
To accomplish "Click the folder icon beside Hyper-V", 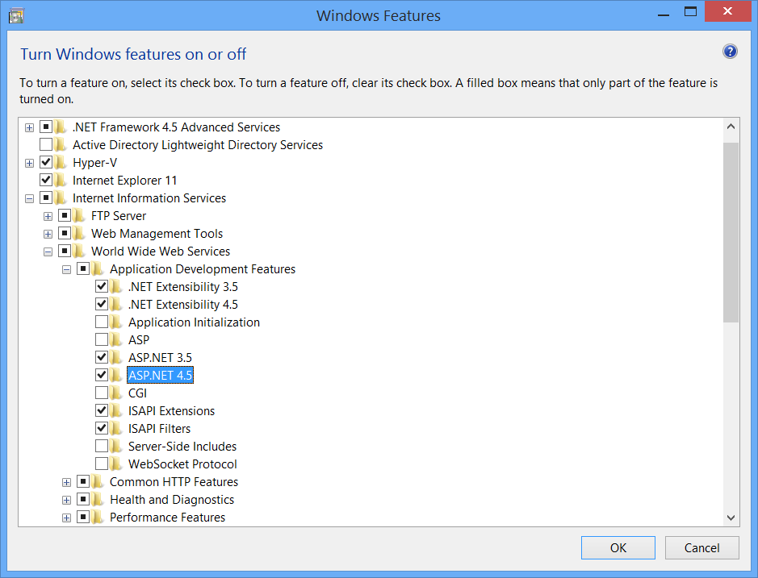I will tap(61, 163).
